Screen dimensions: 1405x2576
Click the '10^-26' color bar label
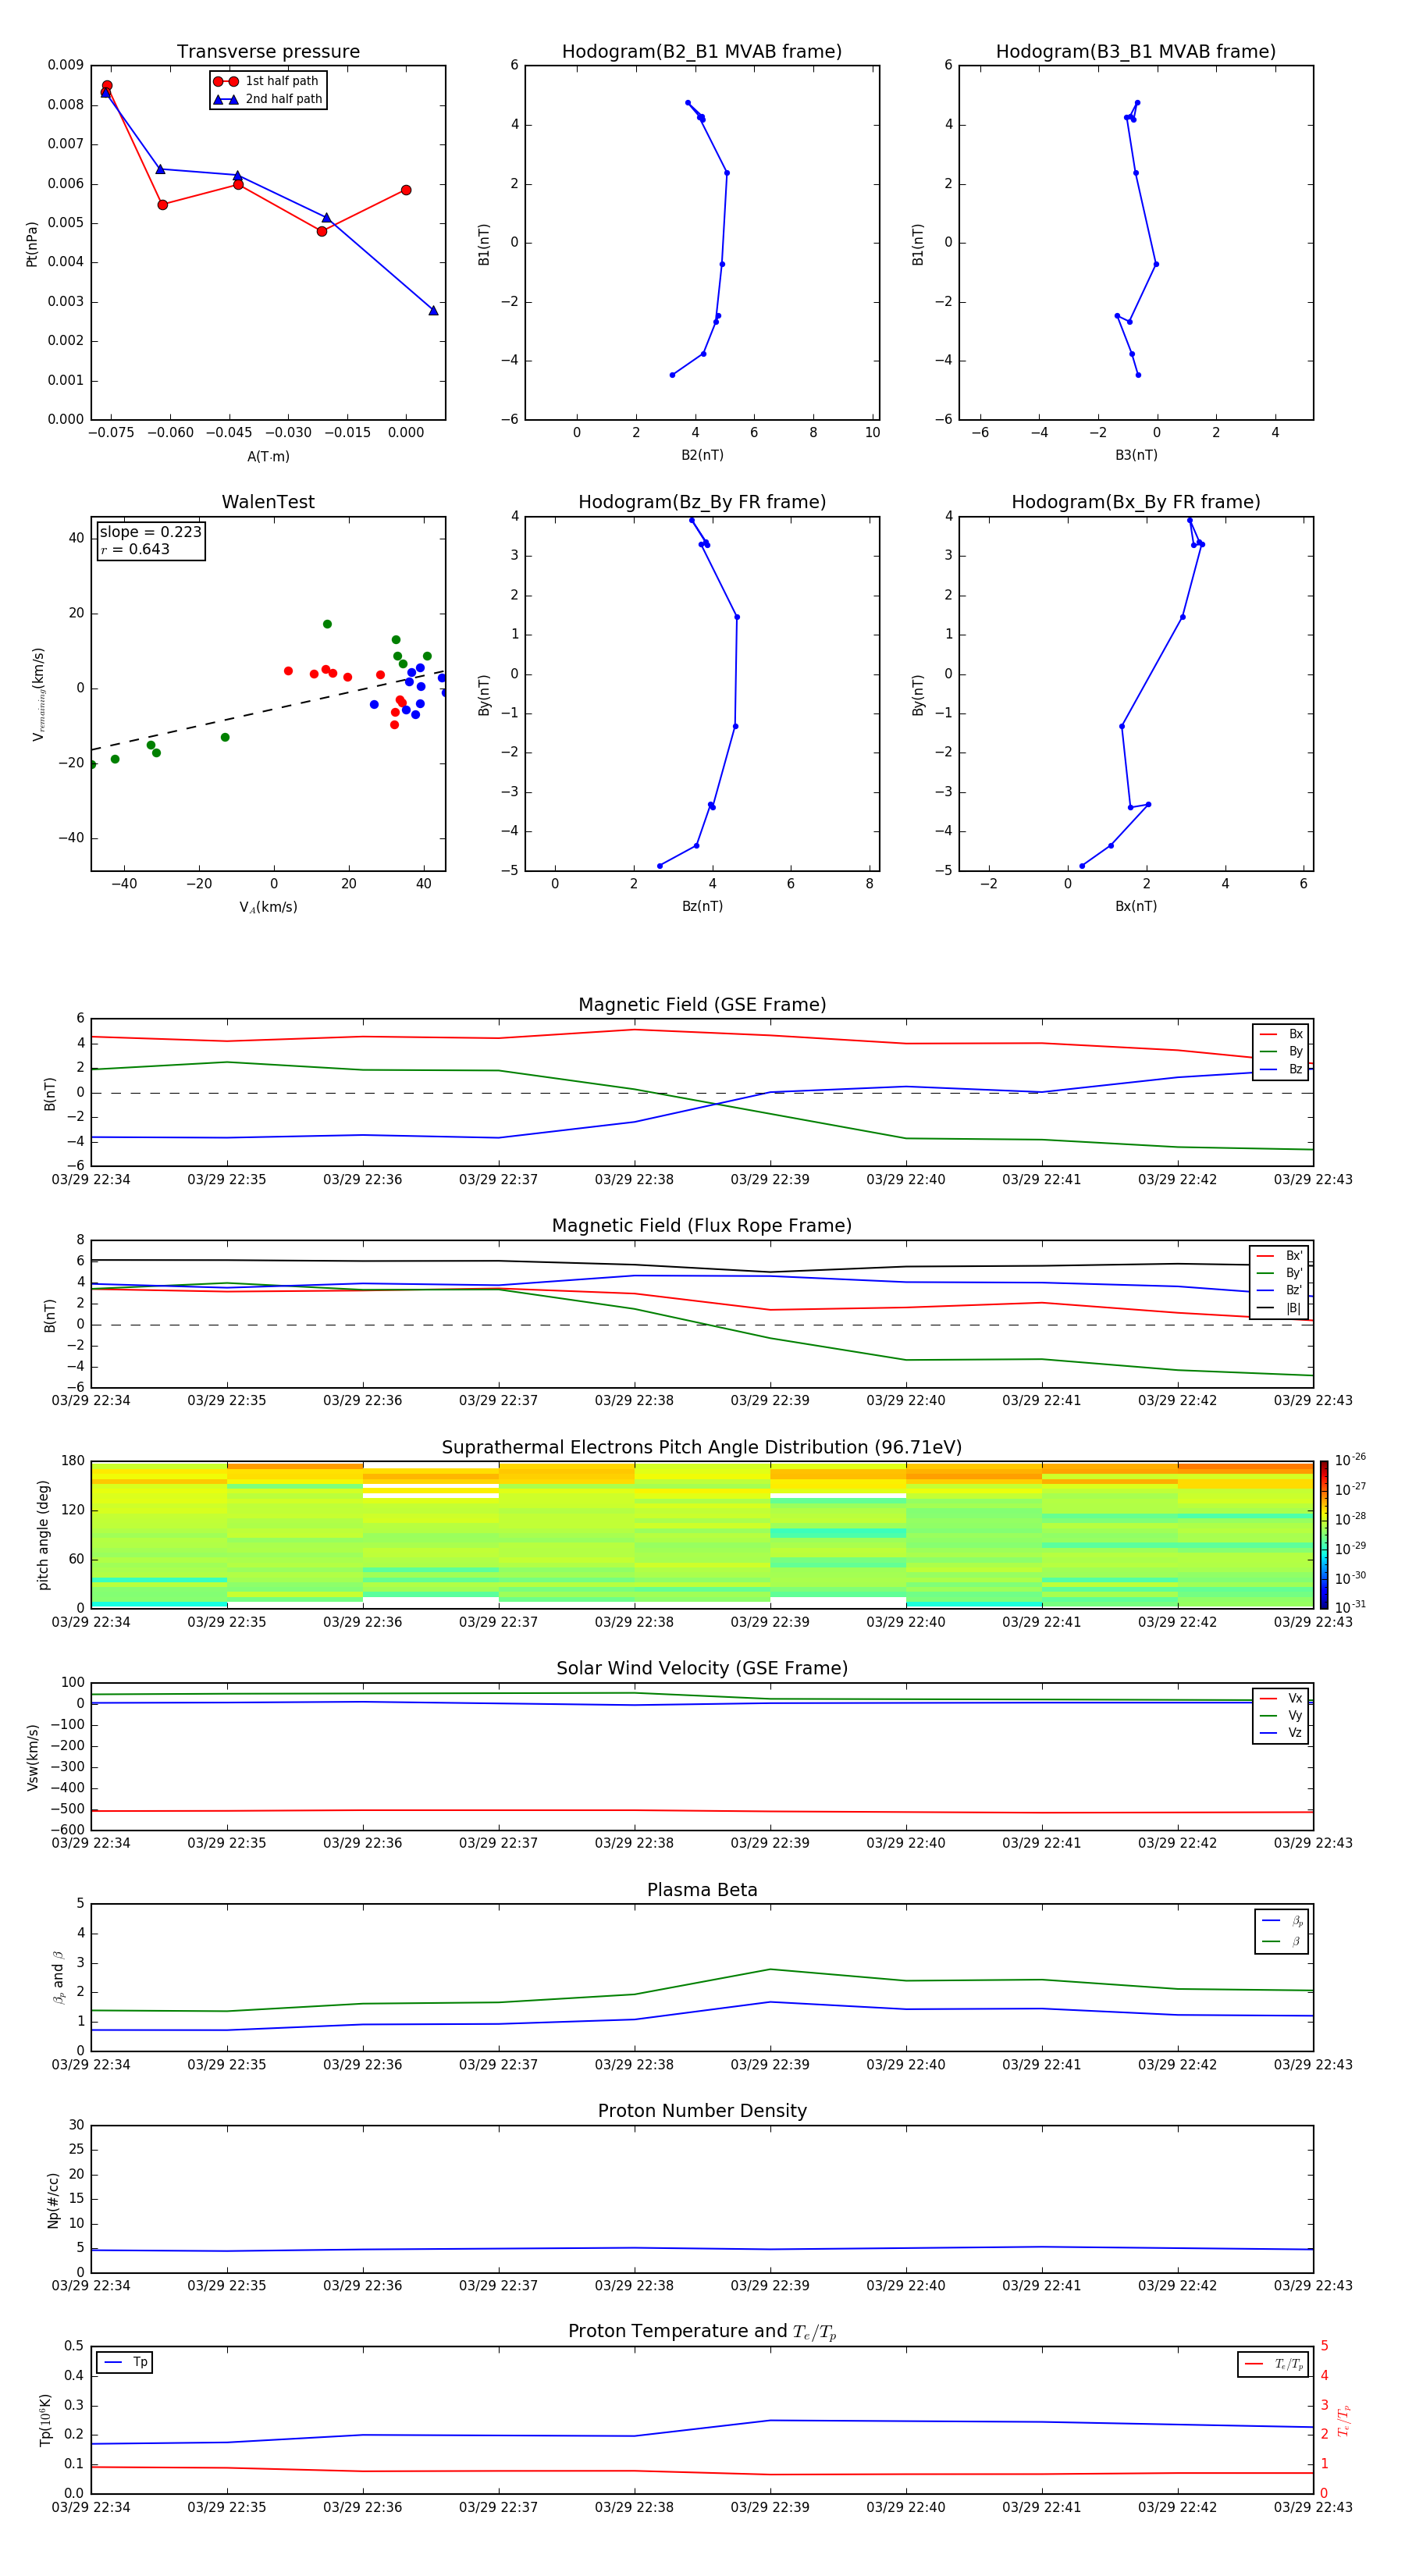1350,1460
